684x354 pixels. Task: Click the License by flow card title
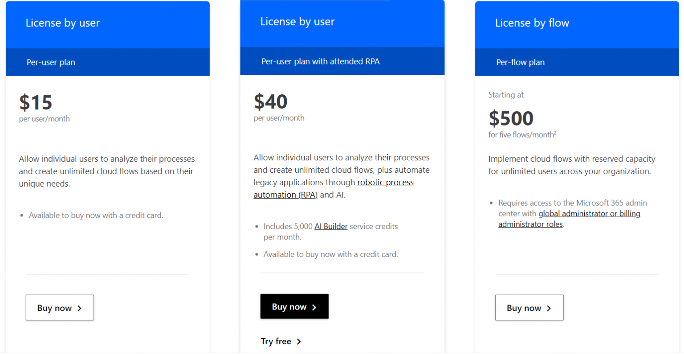tap(532, 23)
